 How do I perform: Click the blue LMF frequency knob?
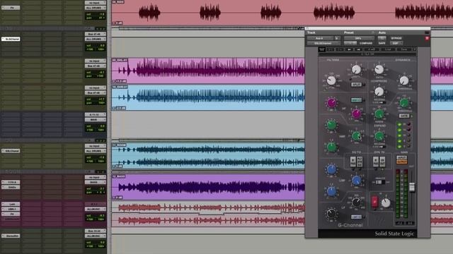click(356, 181)
